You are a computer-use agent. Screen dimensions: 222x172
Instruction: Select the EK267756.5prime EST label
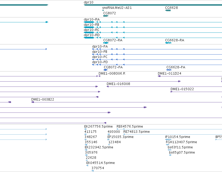pyautogui.click(x=98, y=127)
